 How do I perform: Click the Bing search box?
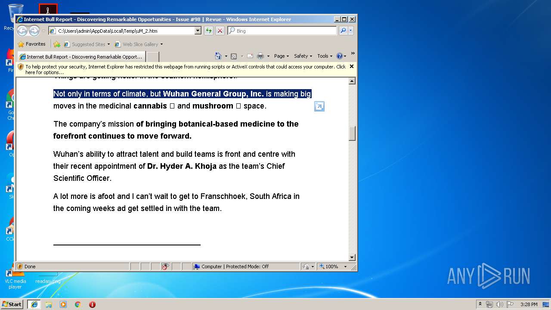pos(282,31)
